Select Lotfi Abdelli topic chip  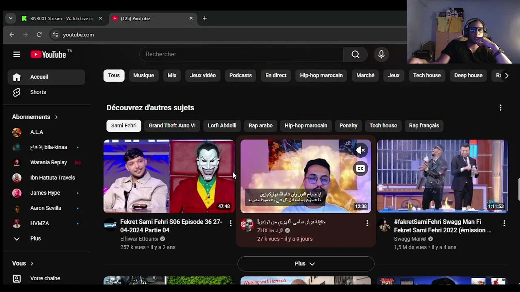(x=222, y=126)
